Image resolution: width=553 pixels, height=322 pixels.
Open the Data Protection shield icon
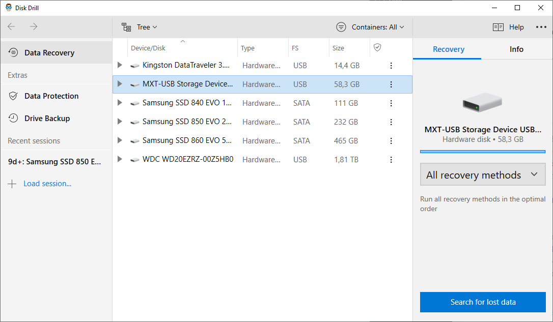tap(13, 96)
